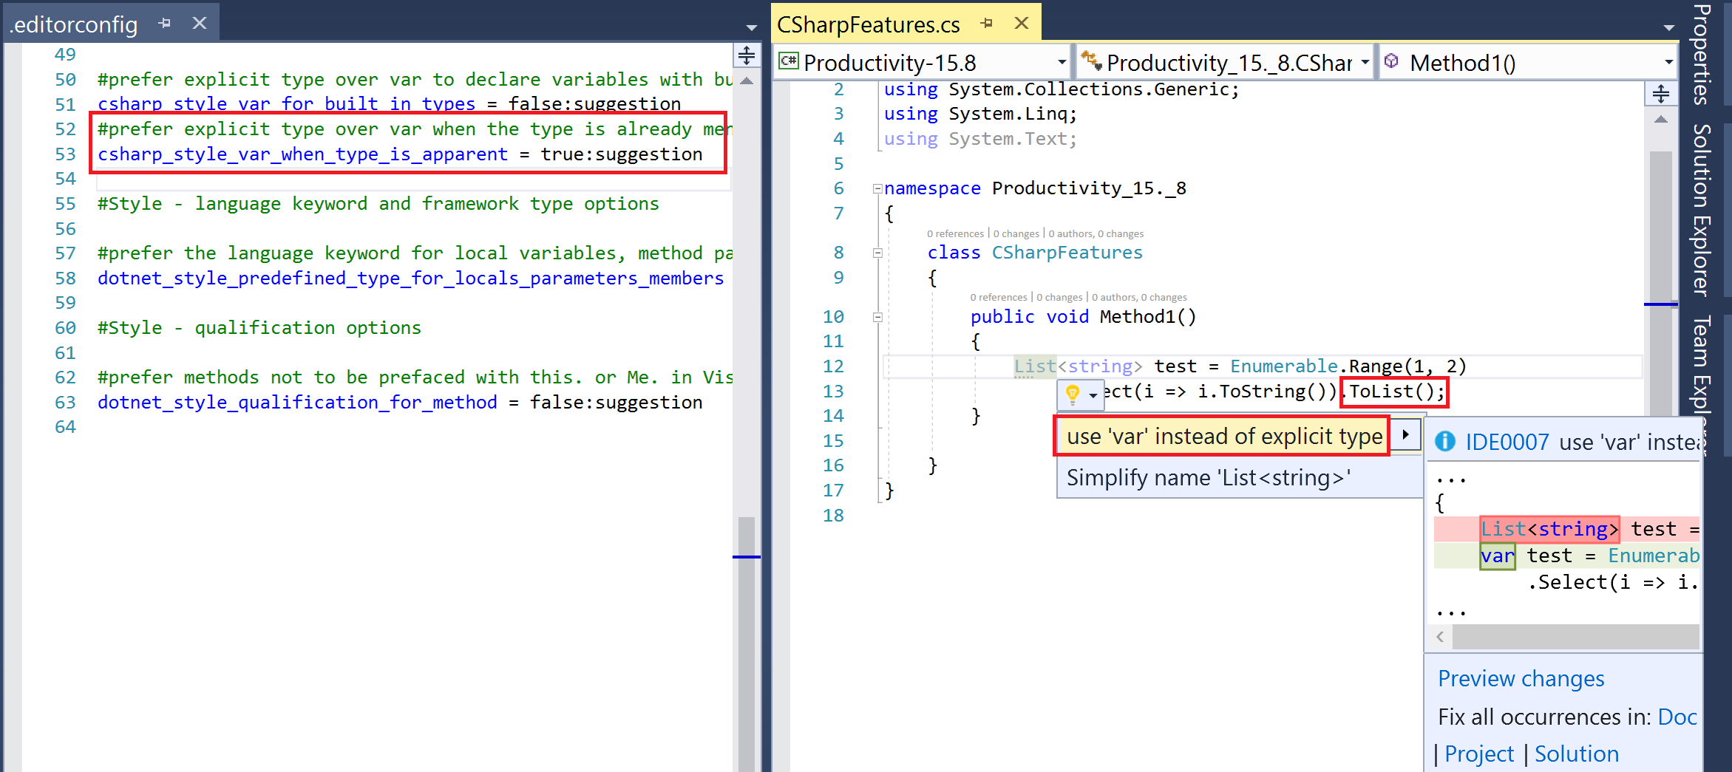
Task: Click the Preview changes link
Action: pos(1521,678)
